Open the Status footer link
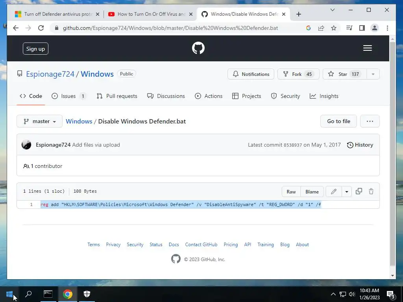 156,245
